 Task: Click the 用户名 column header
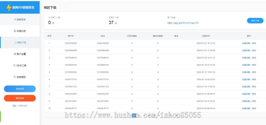71,36
